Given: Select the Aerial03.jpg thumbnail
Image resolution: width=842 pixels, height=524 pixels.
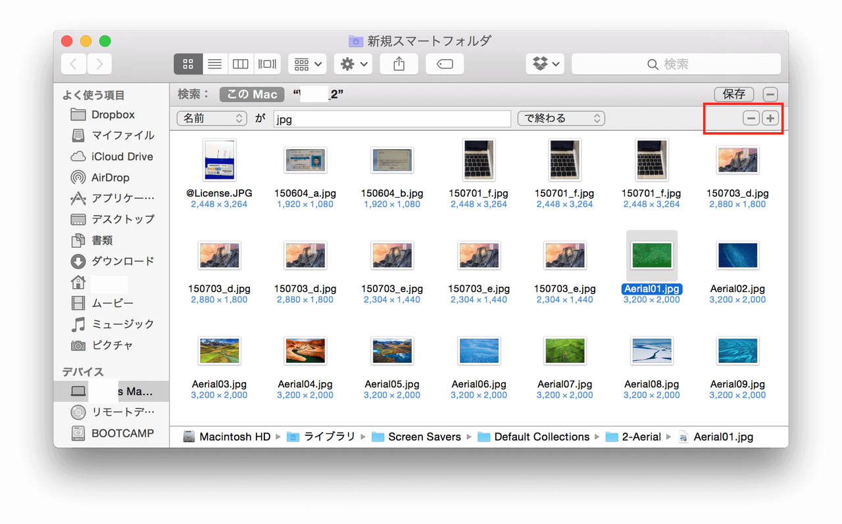Looking at the screenshot, I should pyautogui.click(x=219, y=350).
